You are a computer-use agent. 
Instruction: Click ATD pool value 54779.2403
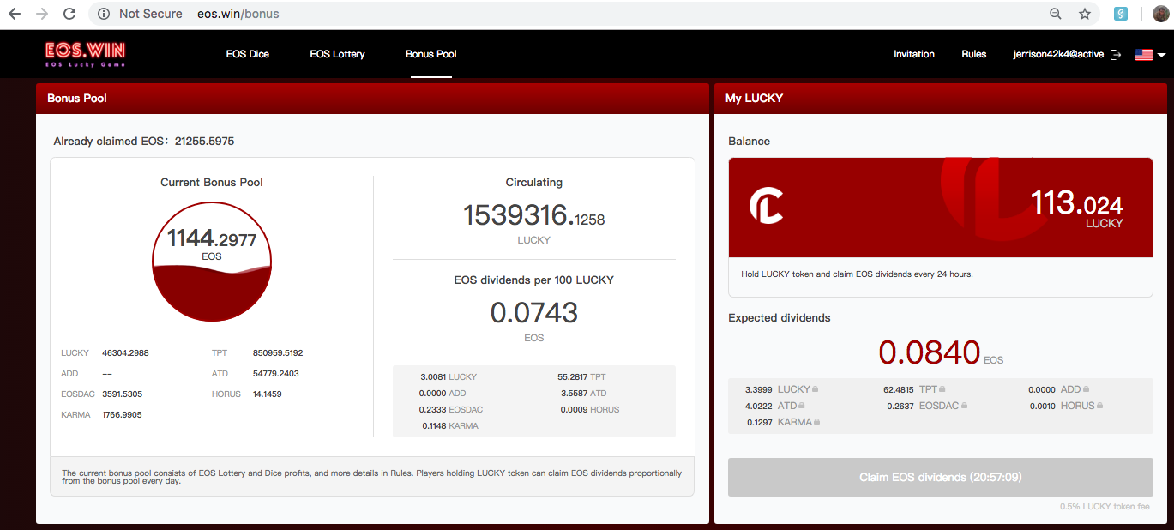[275, 373]
